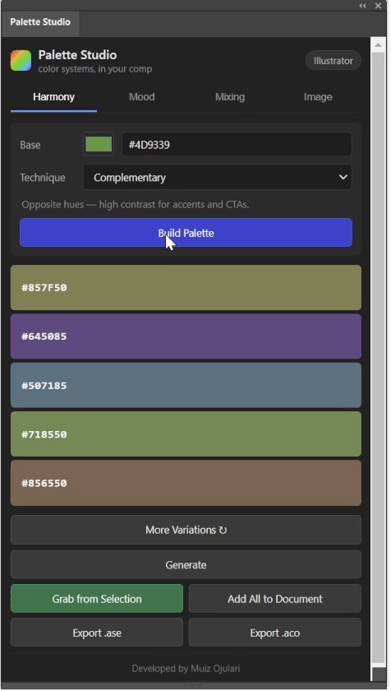Export palette as .aco file
This screenshot has width=391, height=691.
[x=275, y=633]
